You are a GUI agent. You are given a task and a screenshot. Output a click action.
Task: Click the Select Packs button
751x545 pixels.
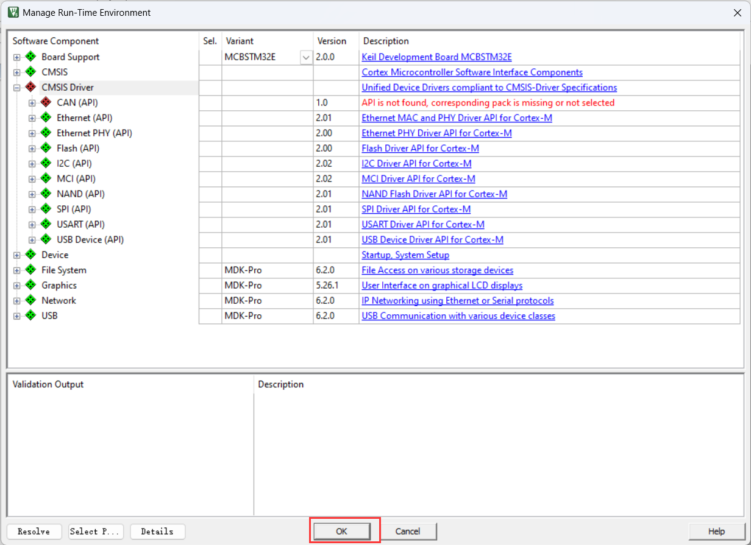pos(96,531)
